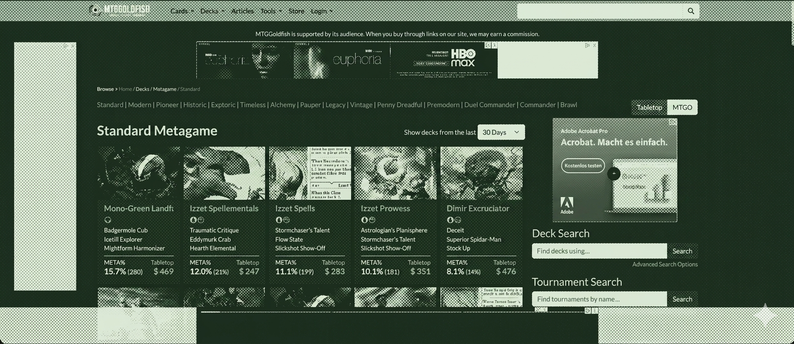Click the magnifier search icon in header
The width and height of the screenshot is (794, 344).
691,11
